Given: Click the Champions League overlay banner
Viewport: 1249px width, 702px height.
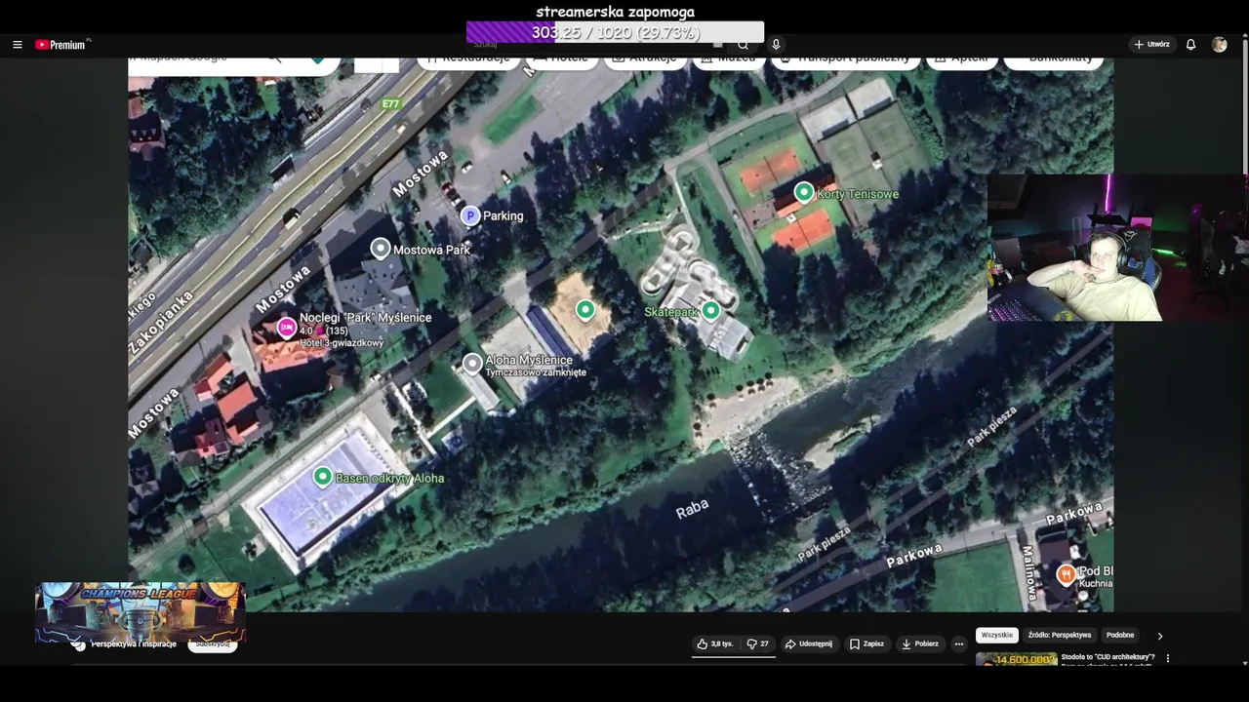Looking at the screenshot, I should click(x=140, y=612).
